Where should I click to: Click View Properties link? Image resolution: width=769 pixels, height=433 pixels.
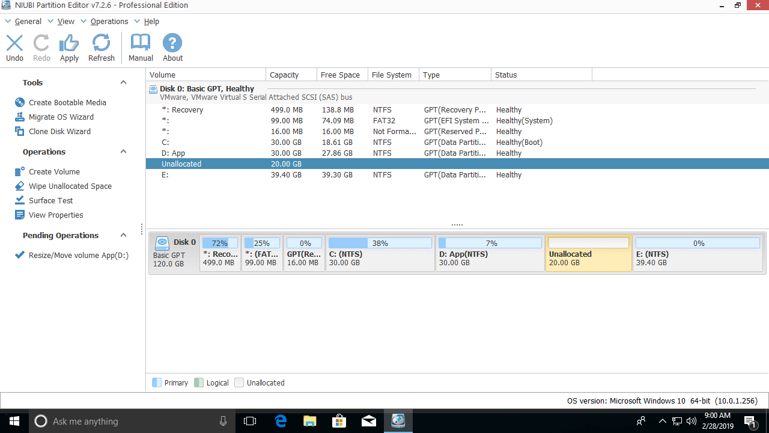pos(56,215)
